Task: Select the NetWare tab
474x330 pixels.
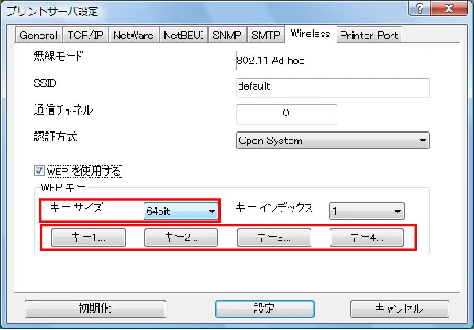Action: 134,35
